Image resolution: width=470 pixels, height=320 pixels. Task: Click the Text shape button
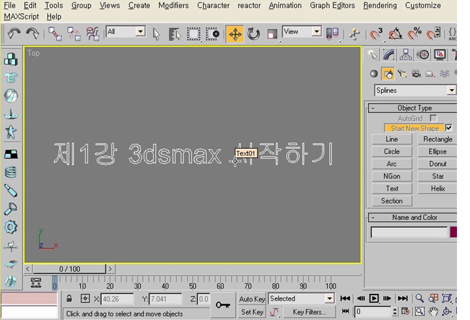(x=392, y=189)
